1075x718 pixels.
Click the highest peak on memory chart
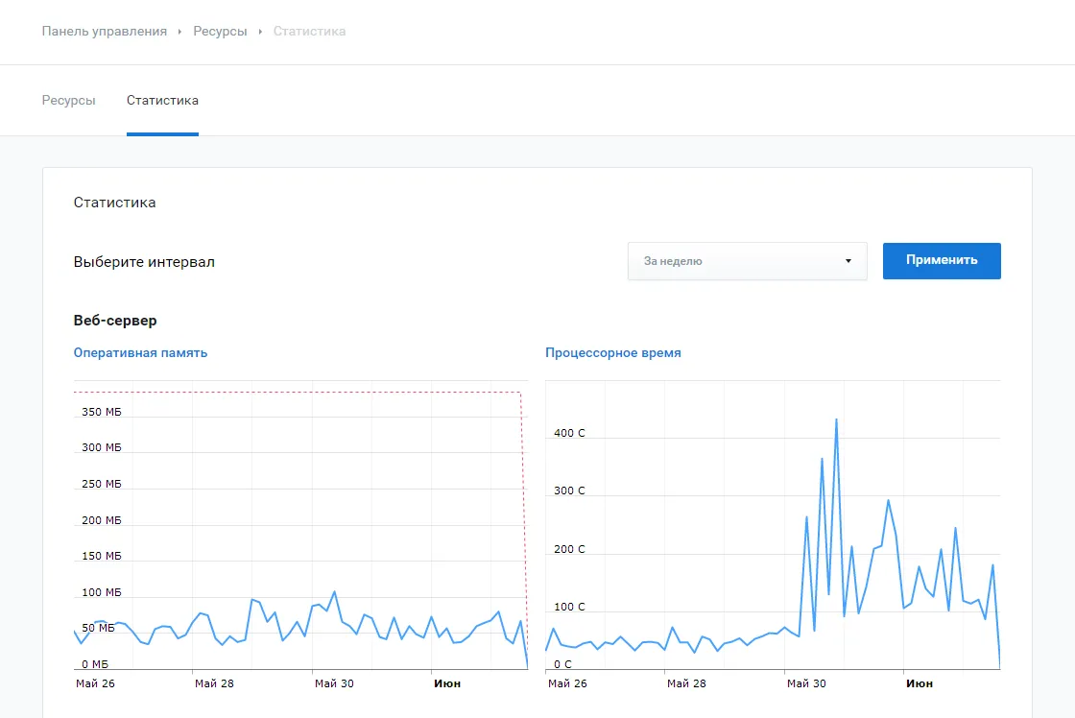point(335,592)
